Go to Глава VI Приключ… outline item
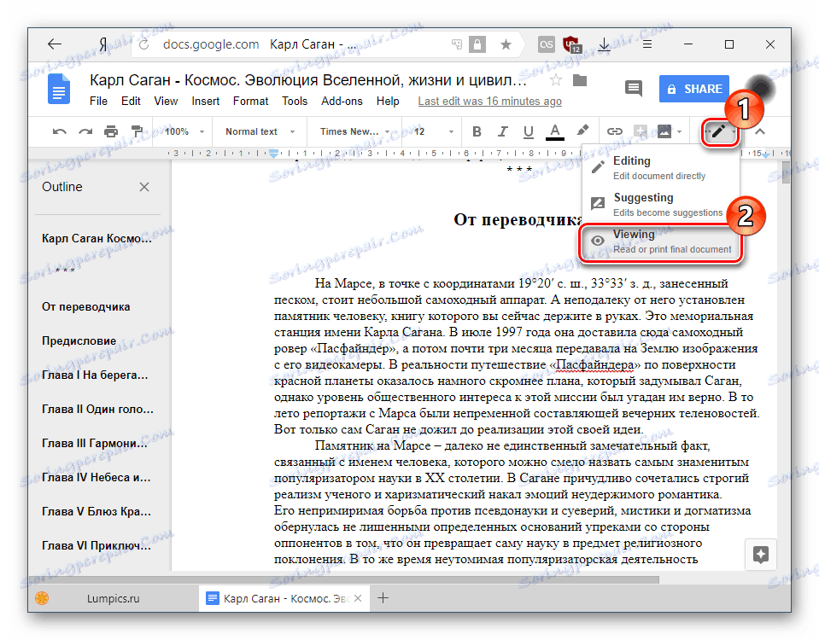This screenshot has width=819, height=640. (97, 545)
